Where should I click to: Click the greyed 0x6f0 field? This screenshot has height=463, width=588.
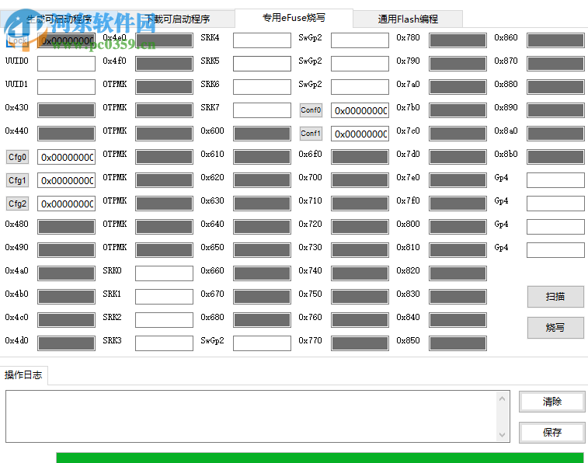pyautogui.click(x=360, y=157)
